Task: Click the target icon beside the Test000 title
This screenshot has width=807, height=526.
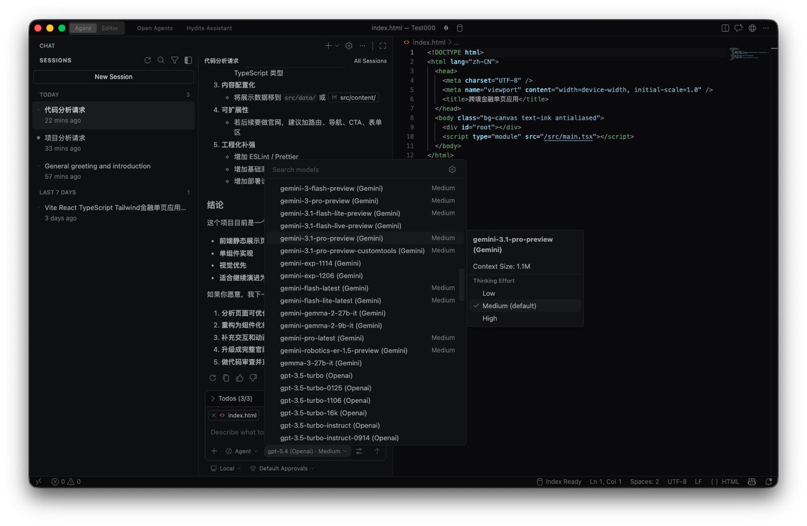Action: point(447,28)
